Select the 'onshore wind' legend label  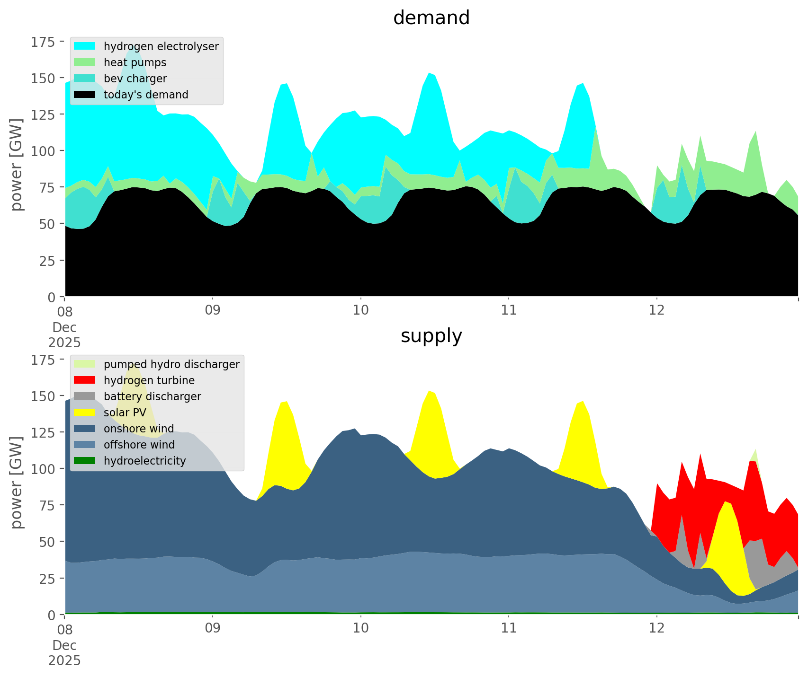pyautogui.click(x=139, y=429)
